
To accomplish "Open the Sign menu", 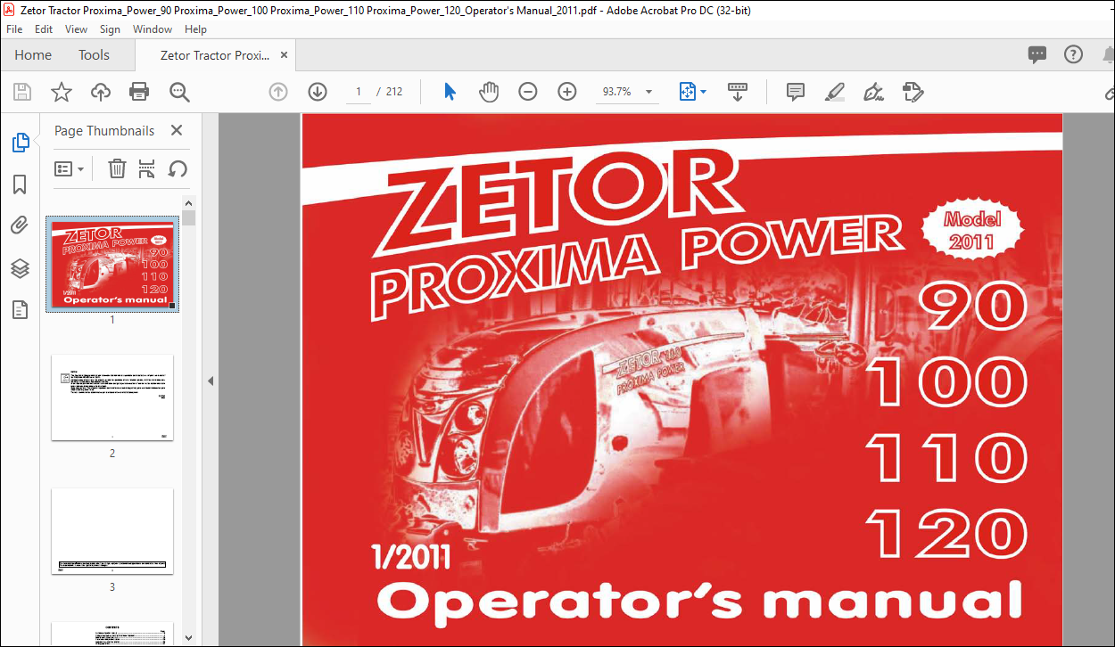I will coord(110,29).
